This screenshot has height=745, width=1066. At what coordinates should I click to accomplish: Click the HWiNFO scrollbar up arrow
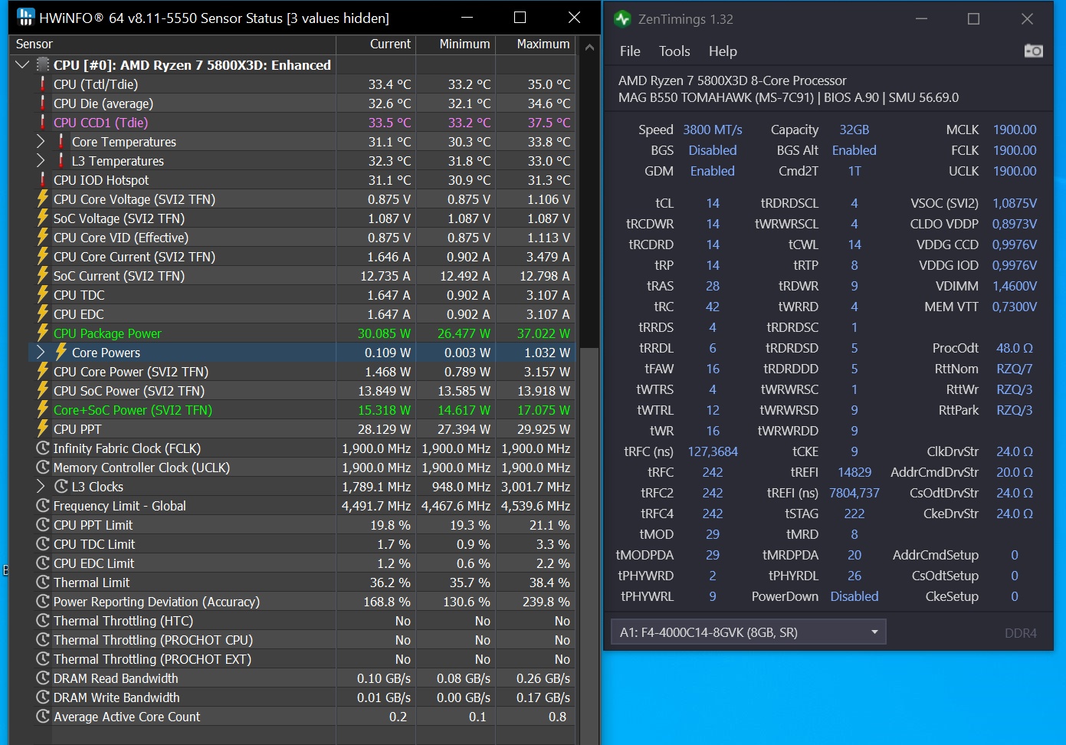click(x=589, y=48)
